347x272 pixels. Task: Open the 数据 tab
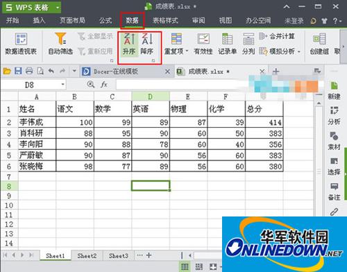click(132, 21)
